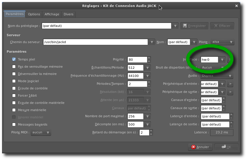Check Écoute de contrôle matérielle

[14, 103]
